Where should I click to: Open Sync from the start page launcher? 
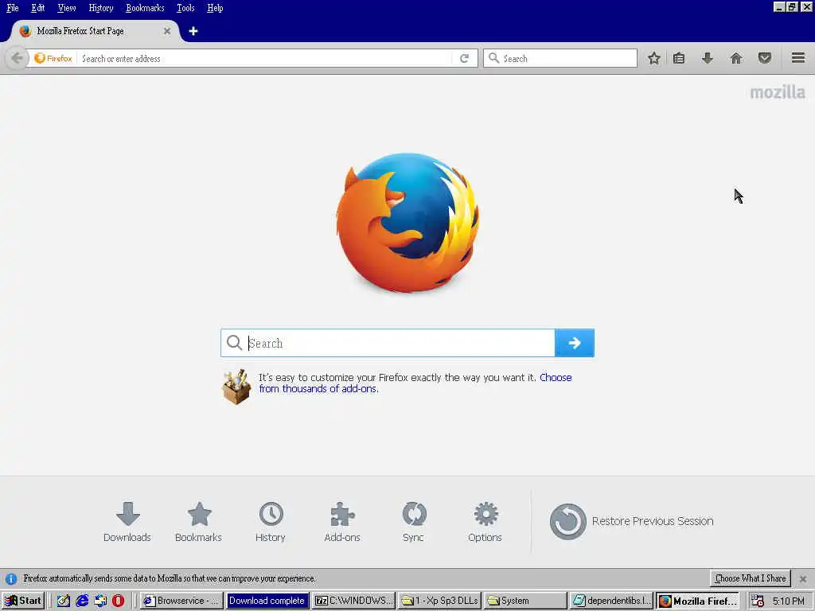tap(414, 522)
